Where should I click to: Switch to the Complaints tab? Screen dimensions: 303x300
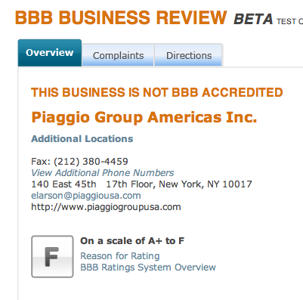[x=118, y=55]
